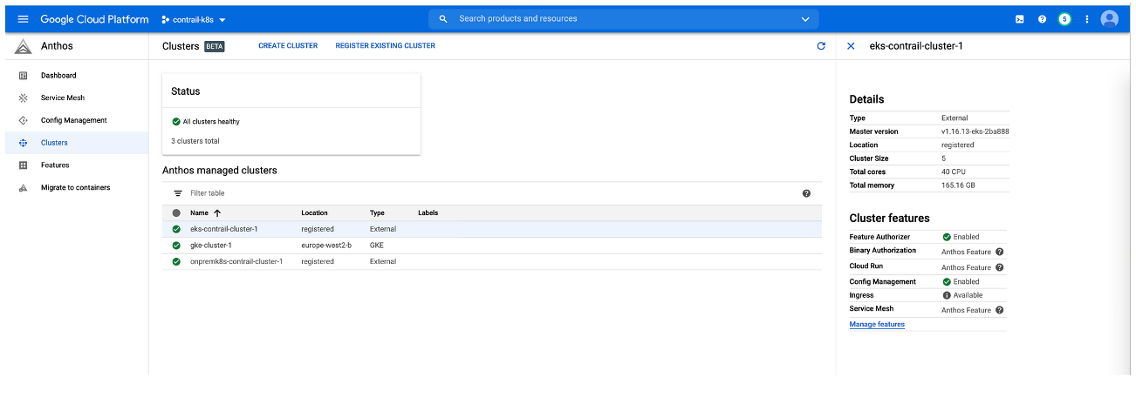Click the 3 clusters total text
Image resolution: width=1136 pixels, height=404 pixels.
point(195,140)
